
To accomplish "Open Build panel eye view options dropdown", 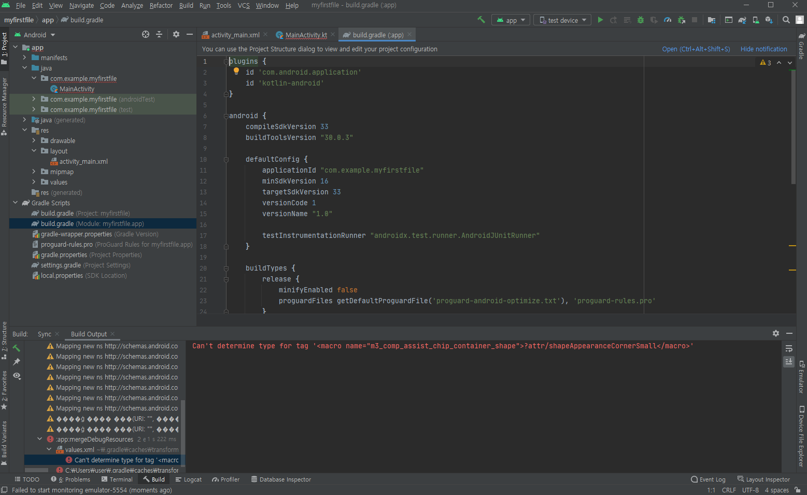I will [x=17, y=376].
